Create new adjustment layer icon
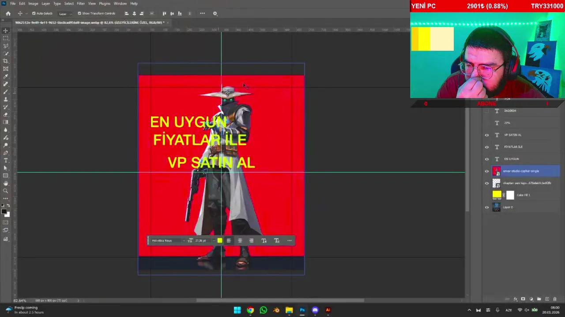Screen dimensions: 565x317 (531, 299)
